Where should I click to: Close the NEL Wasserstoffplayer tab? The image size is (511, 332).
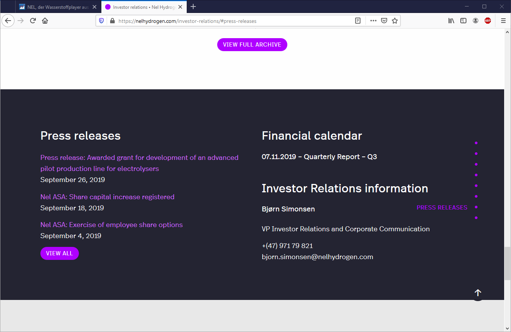point(95,7)
